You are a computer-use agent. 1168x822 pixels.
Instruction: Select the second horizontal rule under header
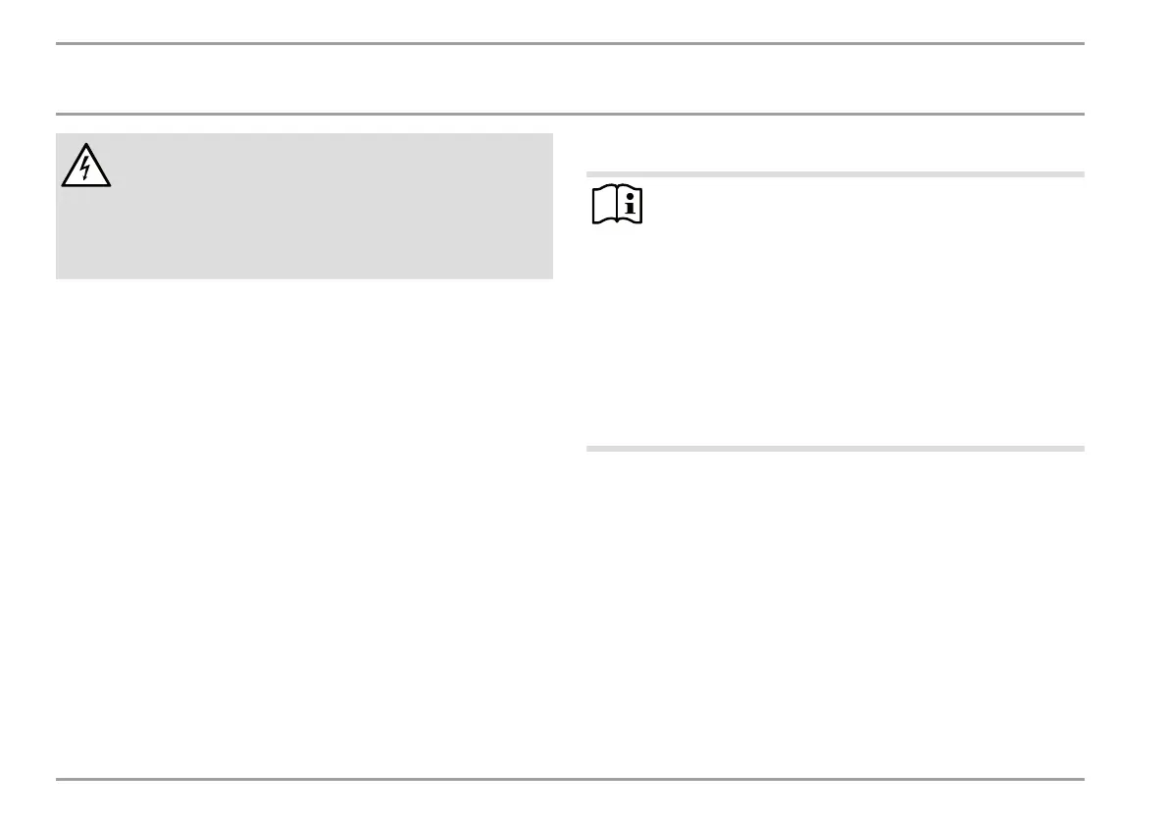point(570,114)
